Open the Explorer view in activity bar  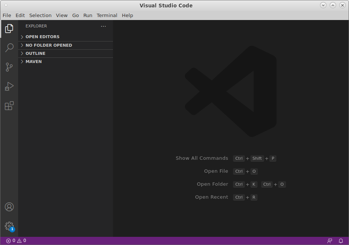9,29
